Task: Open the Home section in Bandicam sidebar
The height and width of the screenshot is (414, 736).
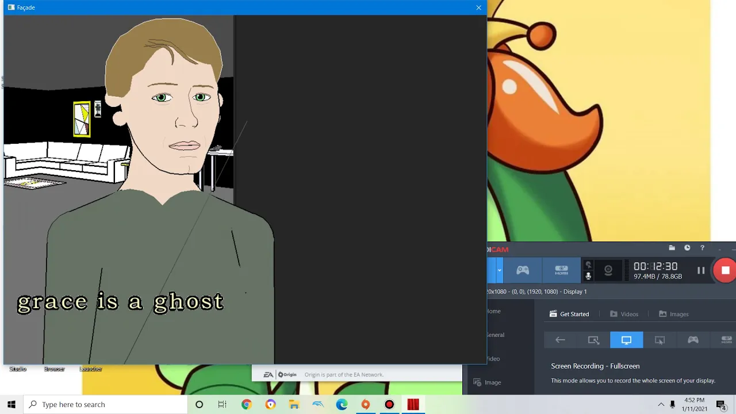Action: 494,311
